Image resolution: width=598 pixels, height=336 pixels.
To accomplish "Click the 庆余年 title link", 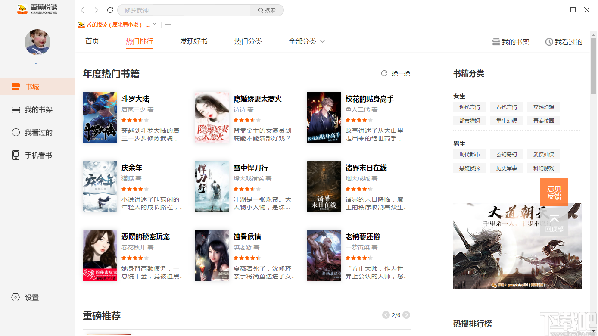I will point(132,168).
